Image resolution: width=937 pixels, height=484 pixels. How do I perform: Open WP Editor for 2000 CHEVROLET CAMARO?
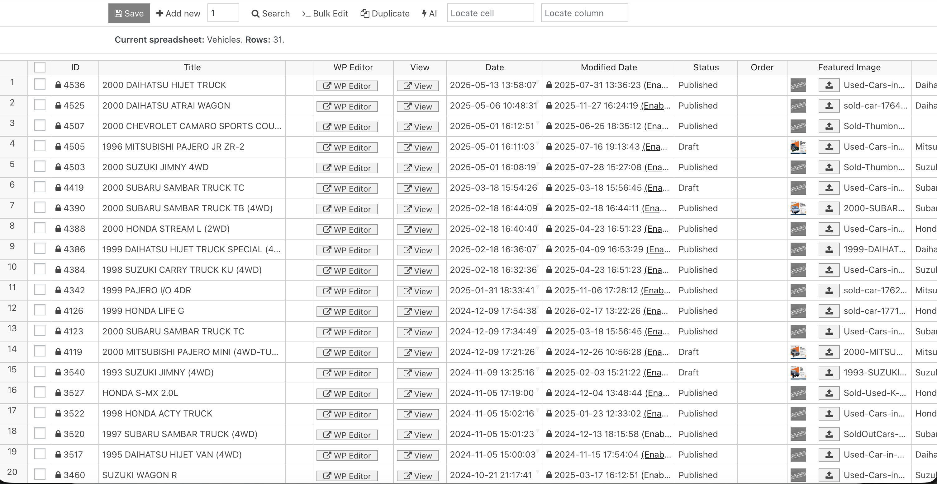(347, 127)
